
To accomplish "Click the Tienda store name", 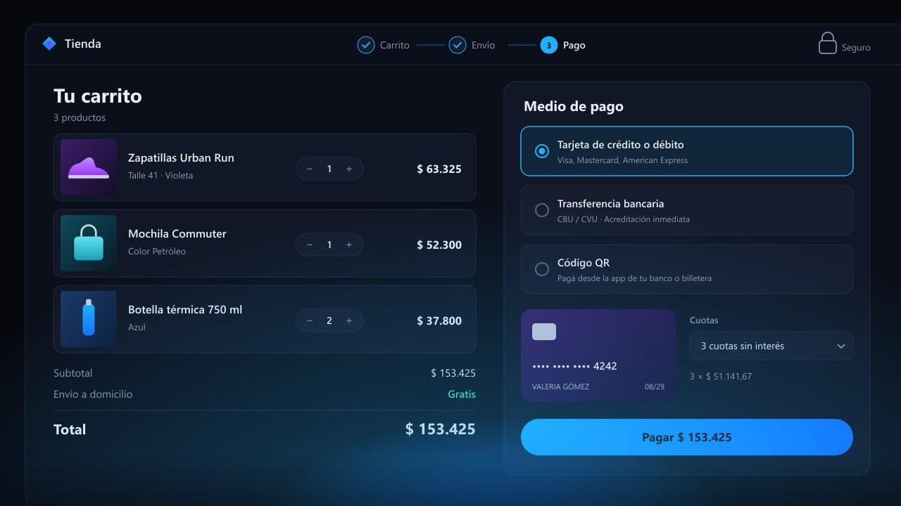I will (83, 44).
